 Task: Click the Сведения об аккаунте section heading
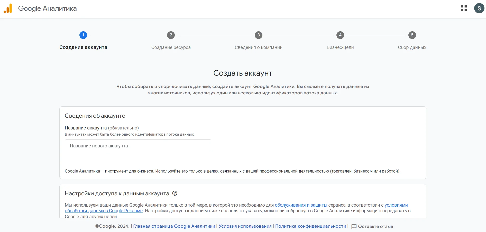(x=95, y=116)
